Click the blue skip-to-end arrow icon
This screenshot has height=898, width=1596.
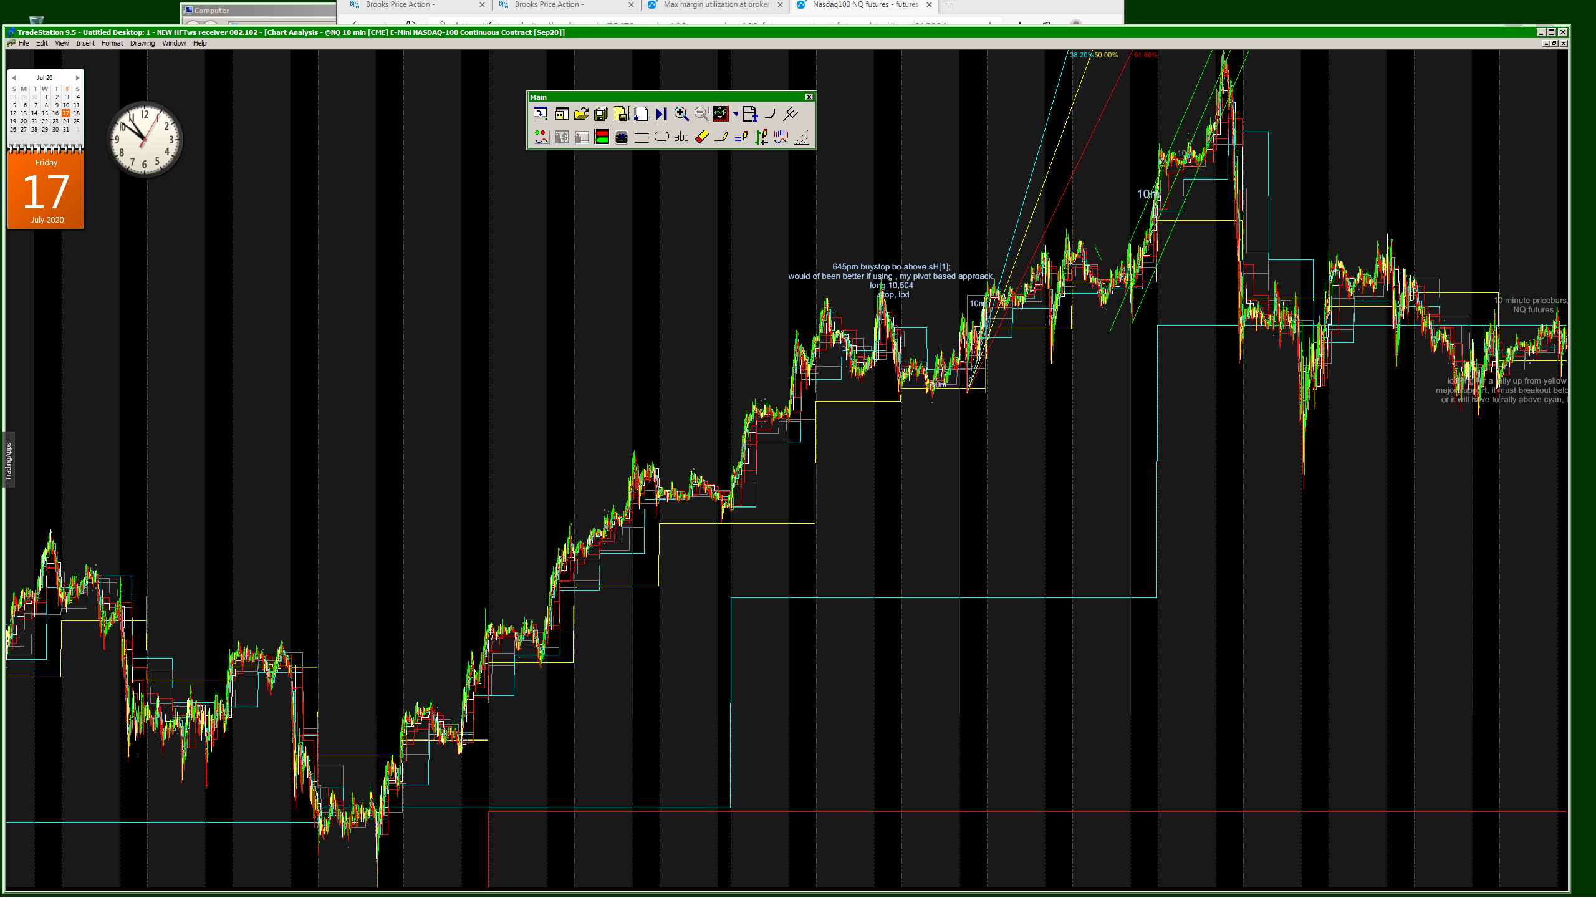(661, 113)
